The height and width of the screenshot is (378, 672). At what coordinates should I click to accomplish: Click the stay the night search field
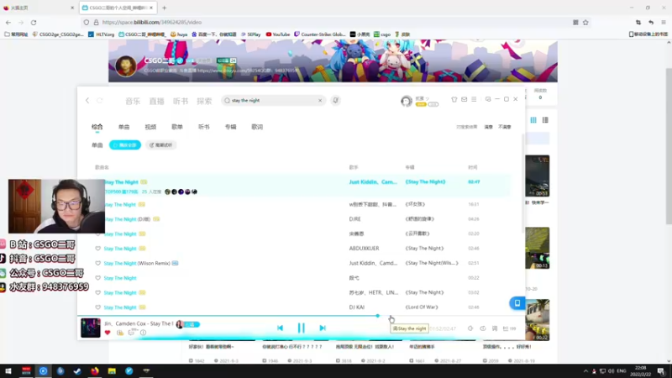pos(273,100)
